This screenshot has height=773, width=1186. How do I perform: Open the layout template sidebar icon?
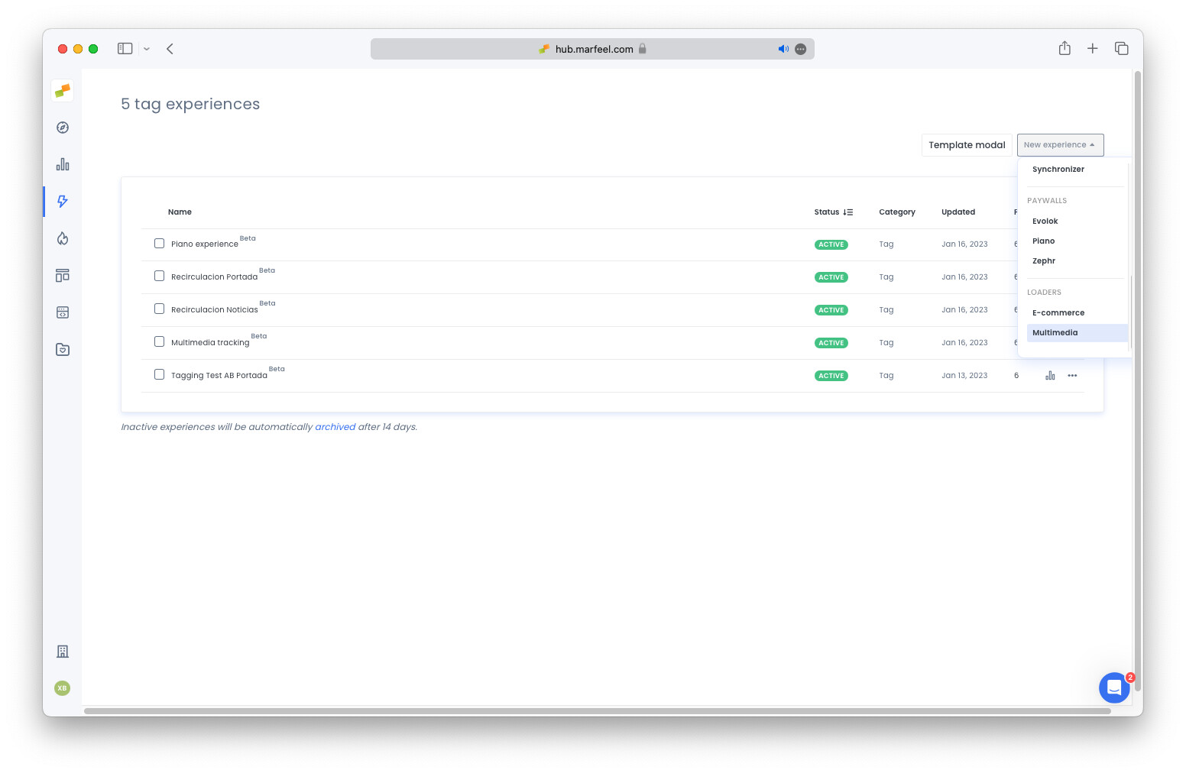[x=63, y=276]
